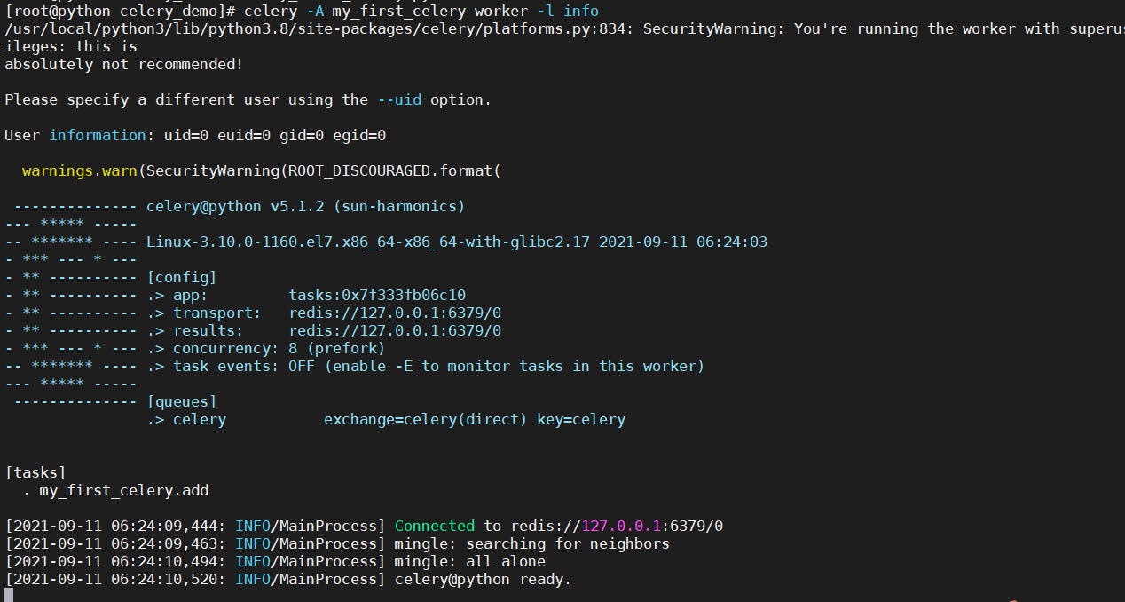Screen dimensions: 1125x602
Task: Click the "celery@python v5.1.2" banner text
Action: (x=235, y=207)
